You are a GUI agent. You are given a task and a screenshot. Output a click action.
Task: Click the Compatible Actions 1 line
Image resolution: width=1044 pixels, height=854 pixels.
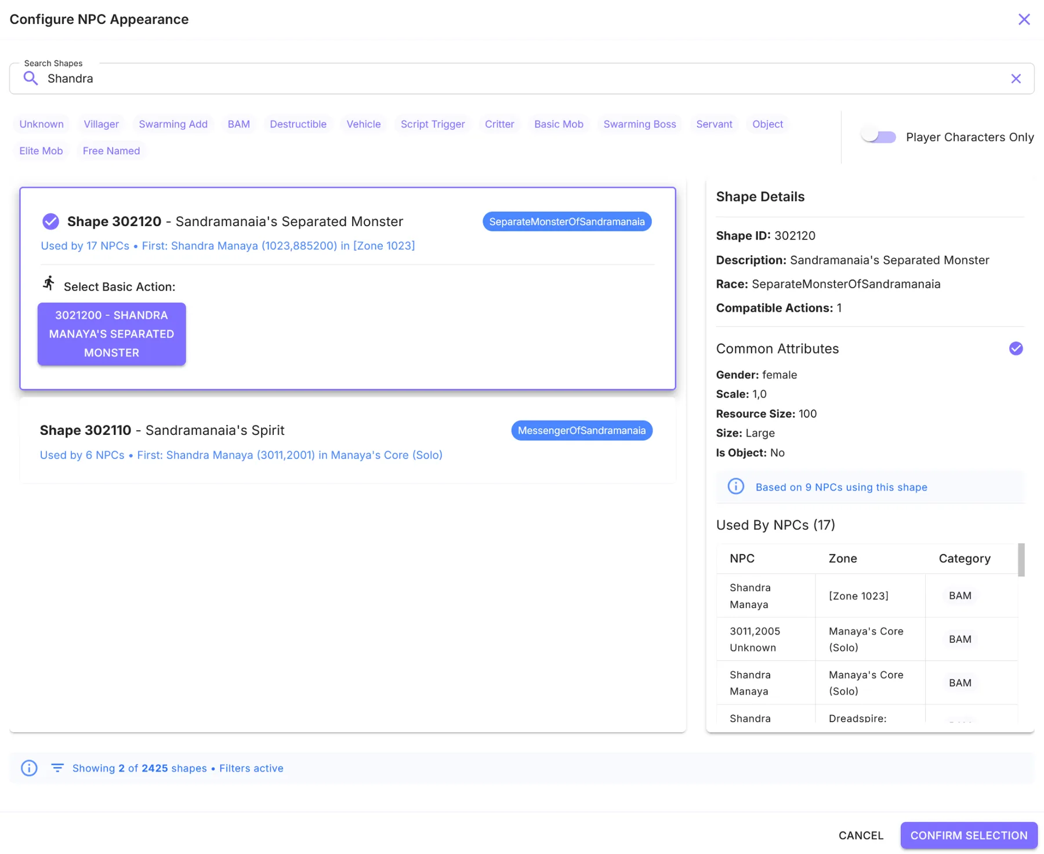coord(779,308)
